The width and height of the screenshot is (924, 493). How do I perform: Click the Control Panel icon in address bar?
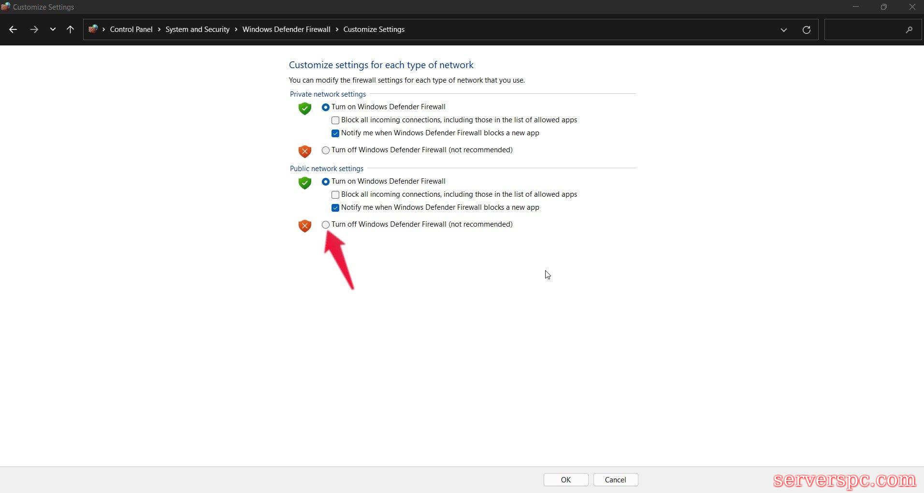pos(93,29)
